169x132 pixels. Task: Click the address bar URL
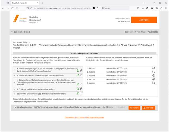click(62, 8)
